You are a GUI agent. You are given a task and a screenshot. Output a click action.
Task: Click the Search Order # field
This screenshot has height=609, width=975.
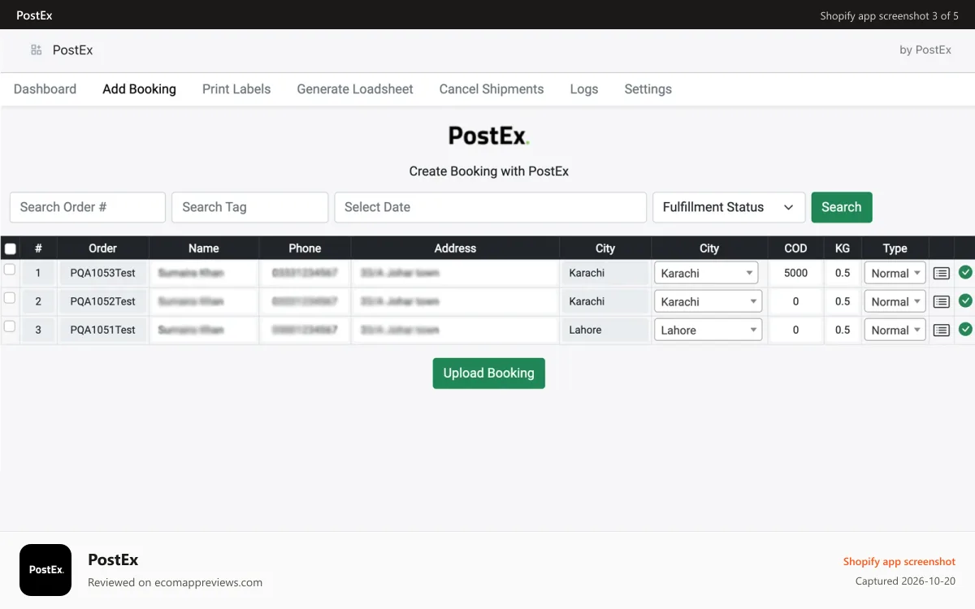88,207
